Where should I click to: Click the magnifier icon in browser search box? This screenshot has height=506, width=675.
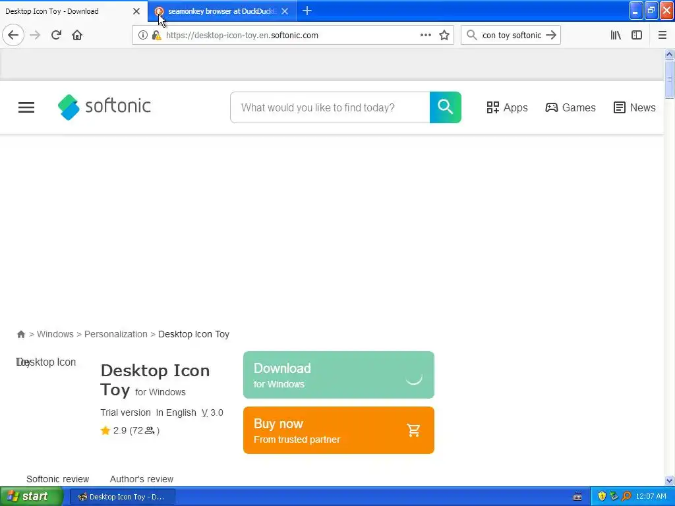[x=472, y=35]
